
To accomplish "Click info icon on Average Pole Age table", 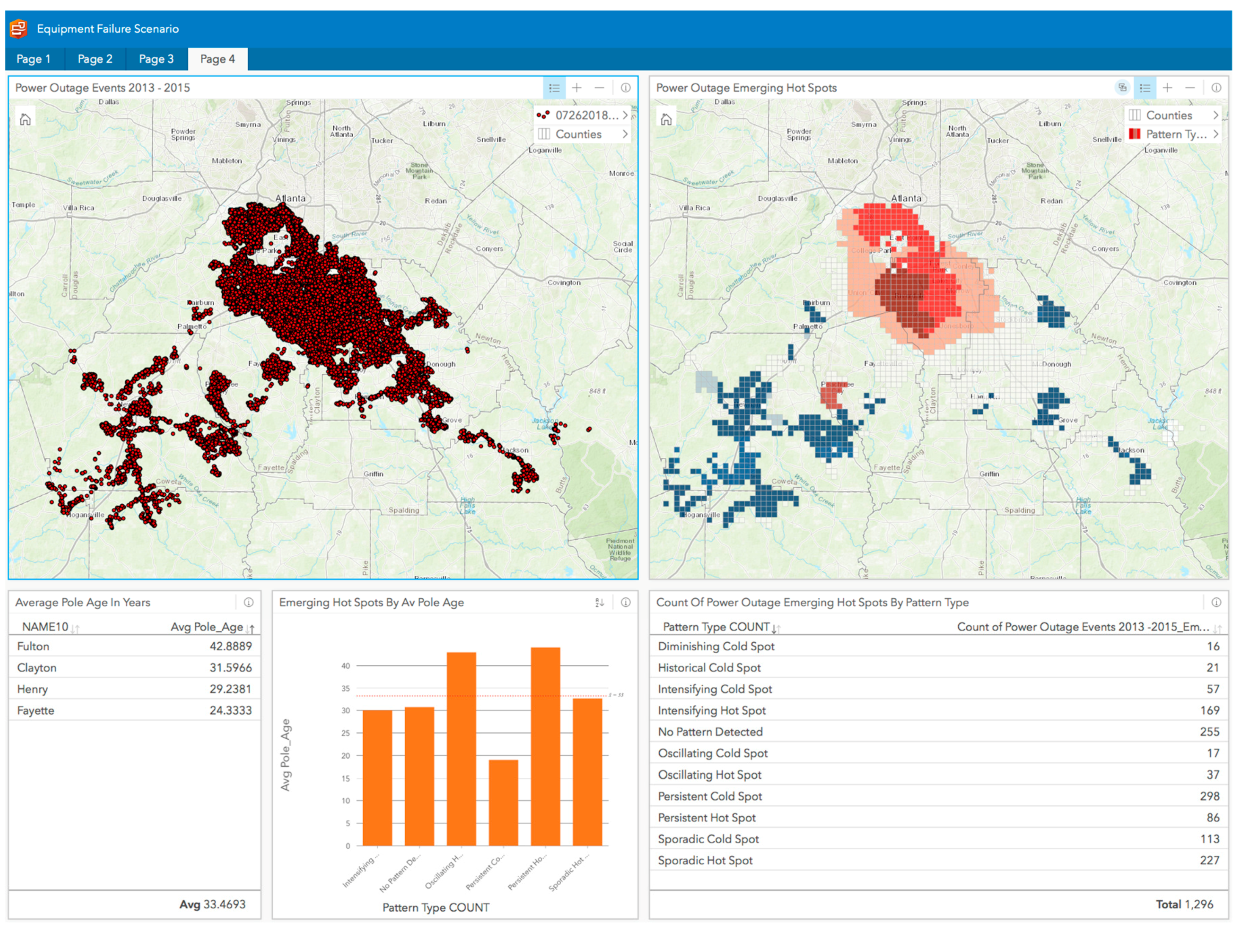I will pyautogui.click(x=248, y=602).
